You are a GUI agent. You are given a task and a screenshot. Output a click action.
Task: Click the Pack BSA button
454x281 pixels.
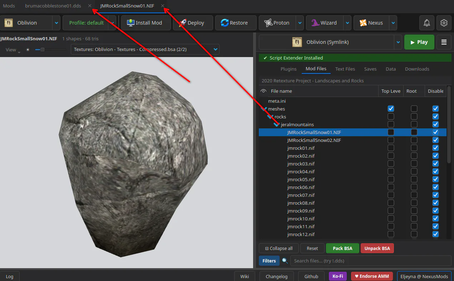pos(342,248)
